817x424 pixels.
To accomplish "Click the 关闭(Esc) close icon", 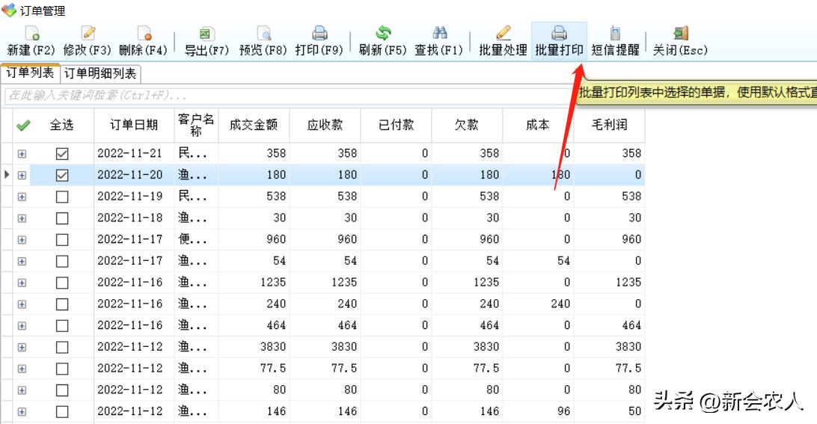I will pos(681,34).
